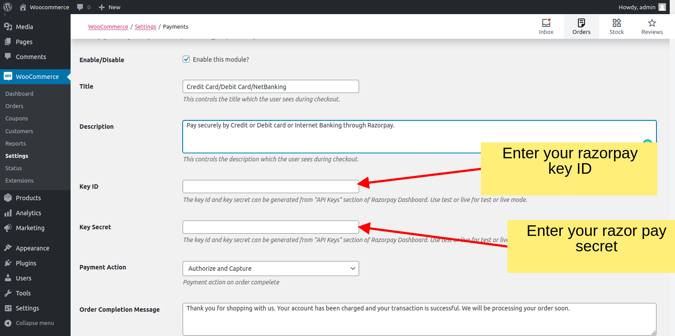Click the Collapse menu arrow icon
The image size is (675, 336).
point(8,323)
